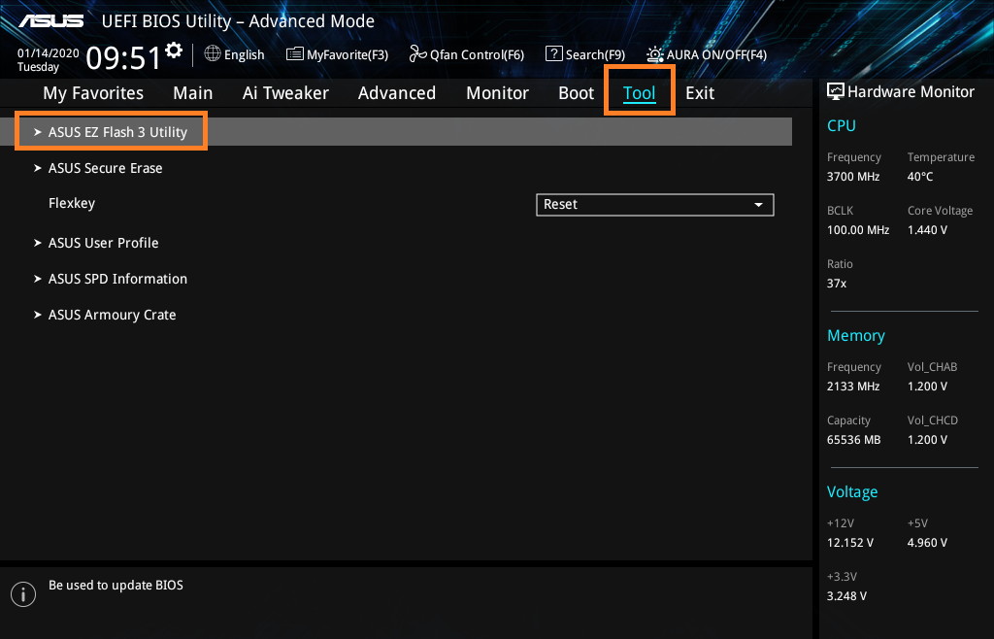
Task: Click the Voltage section heading
Action: tap(852, 492)
